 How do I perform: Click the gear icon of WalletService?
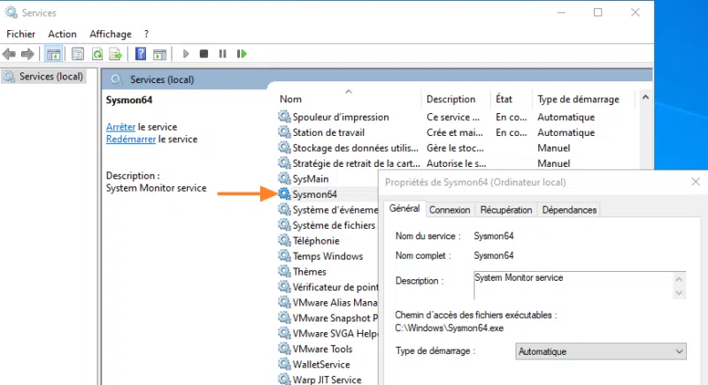pos(284,365)
